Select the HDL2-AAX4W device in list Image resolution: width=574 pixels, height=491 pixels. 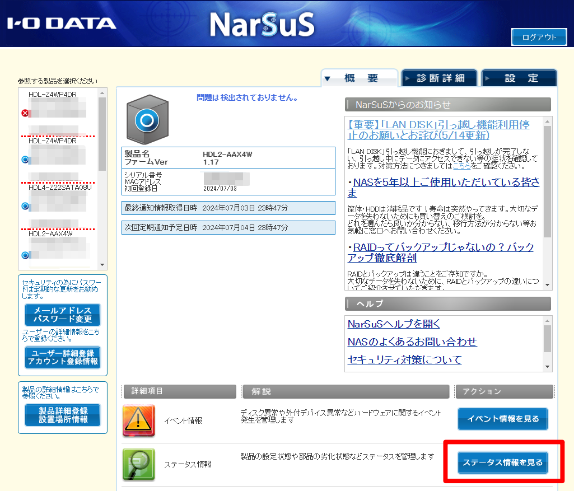pyautogui.click(x=51, y=234)
